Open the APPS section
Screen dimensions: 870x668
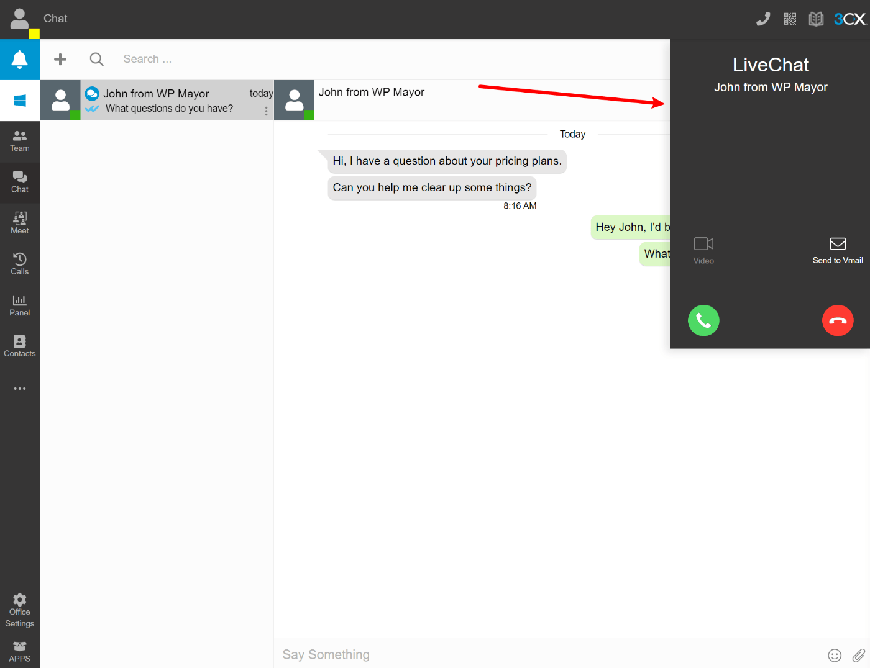click(20, 652)
